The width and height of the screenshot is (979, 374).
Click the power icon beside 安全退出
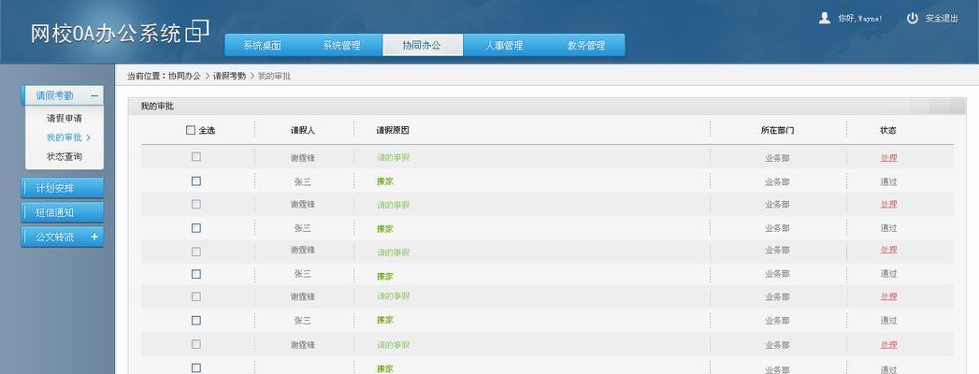(x=913, y=18)
